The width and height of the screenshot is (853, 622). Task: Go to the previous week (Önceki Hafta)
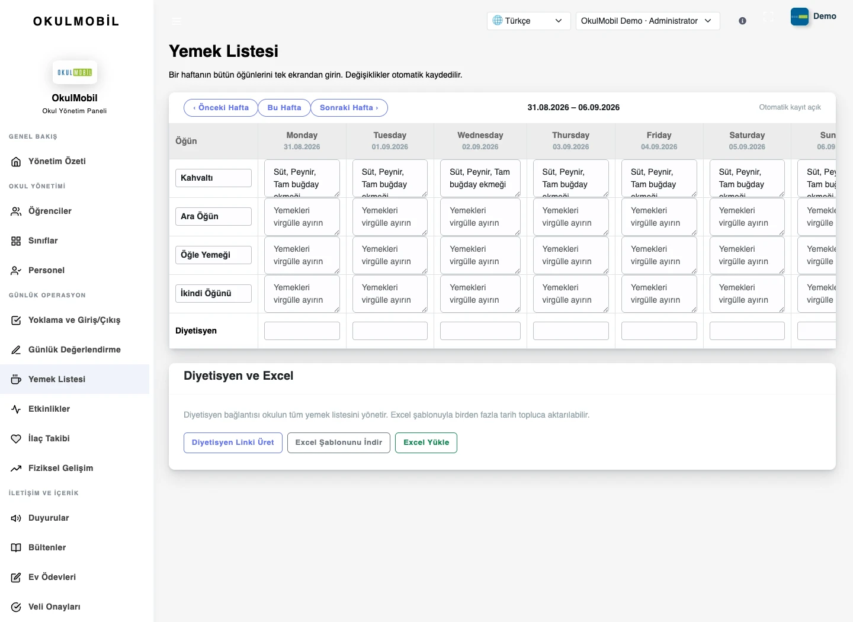tap(220, 108)
